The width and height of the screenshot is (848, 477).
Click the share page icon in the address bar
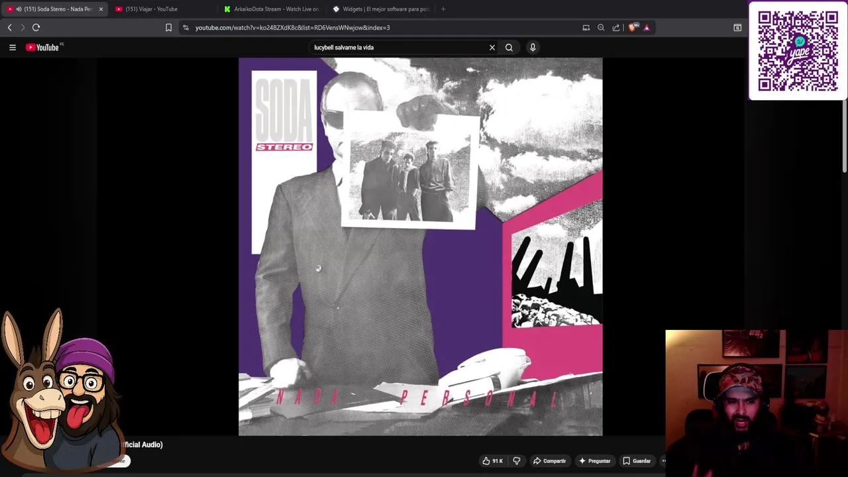616,27
